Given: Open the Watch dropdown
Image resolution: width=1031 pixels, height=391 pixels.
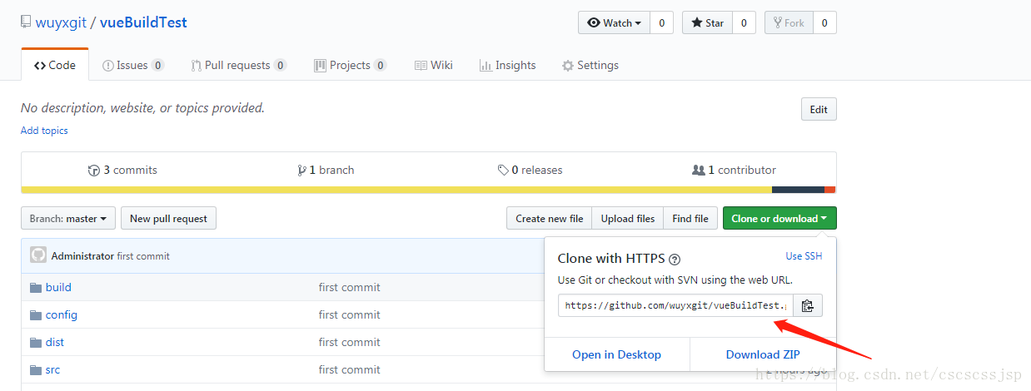Looking at the screenshot, I should (614, 23).
